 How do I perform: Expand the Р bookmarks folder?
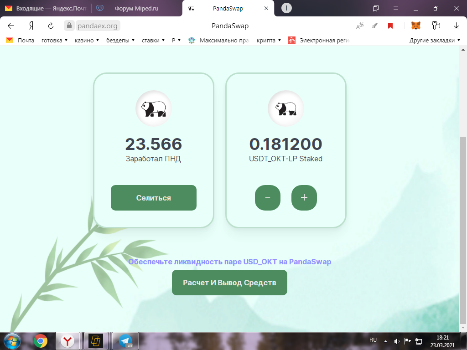176,40
